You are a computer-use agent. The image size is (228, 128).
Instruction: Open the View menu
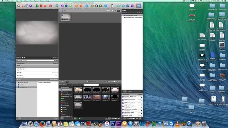31,1
